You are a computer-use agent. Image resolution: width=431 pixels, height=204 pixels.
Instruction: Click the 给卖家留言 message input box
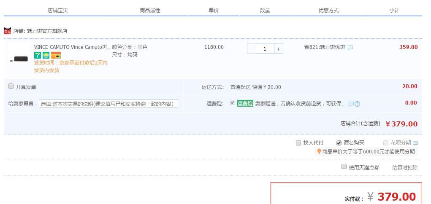point(108,104)
